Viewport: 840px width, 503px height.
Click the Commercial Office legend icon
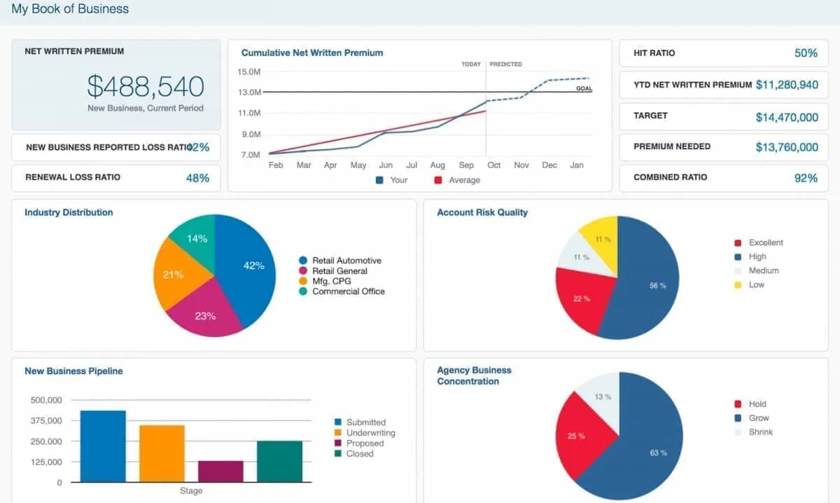coord(302,291)
